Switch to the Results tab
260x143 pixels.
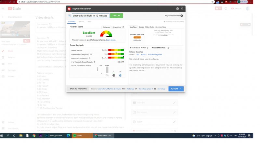tap(81, 21)
